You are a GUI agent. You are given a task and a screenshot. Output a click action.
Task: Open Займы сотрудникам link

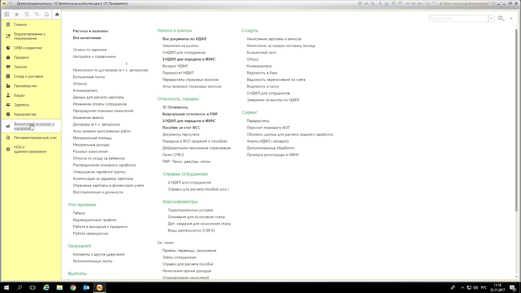[179, 258]
